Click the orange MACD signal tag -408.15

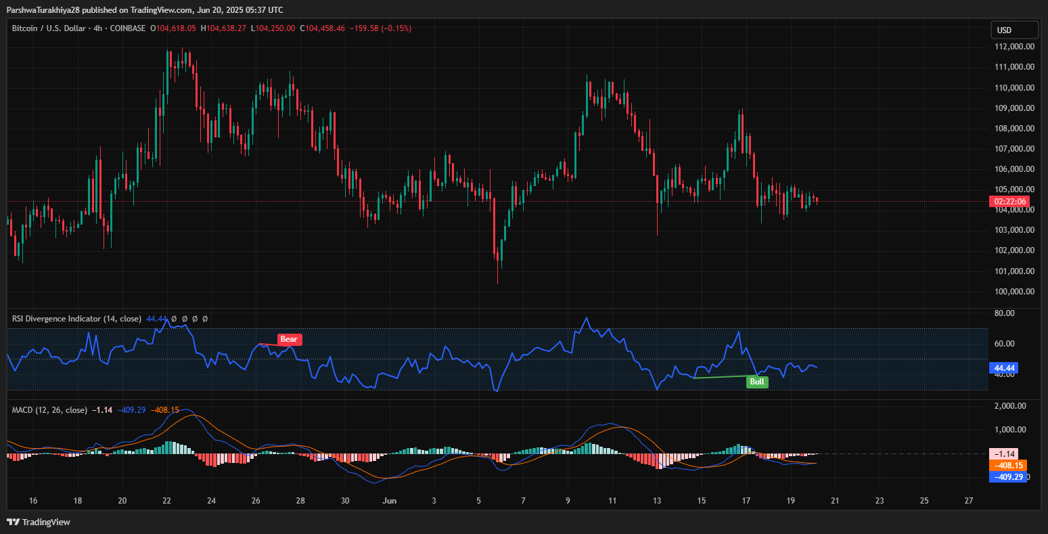pos(1007,466)
